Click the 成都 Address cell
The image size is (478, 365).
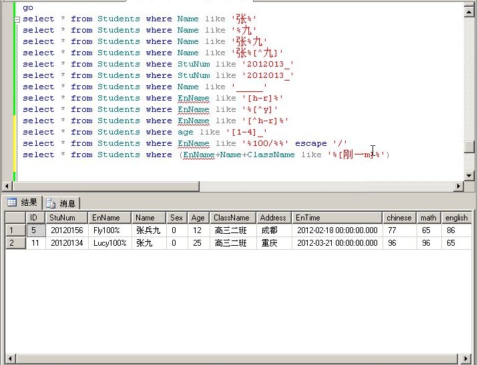(274, 230)
